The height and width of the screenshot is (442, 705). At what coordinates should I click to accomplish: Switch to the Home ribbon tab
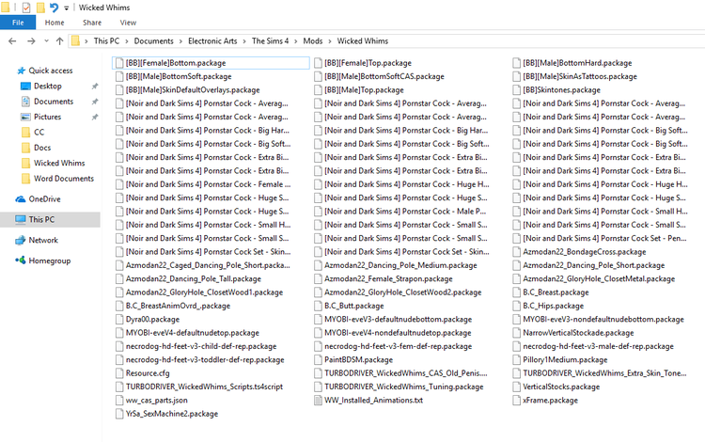(x=55, y=23)
